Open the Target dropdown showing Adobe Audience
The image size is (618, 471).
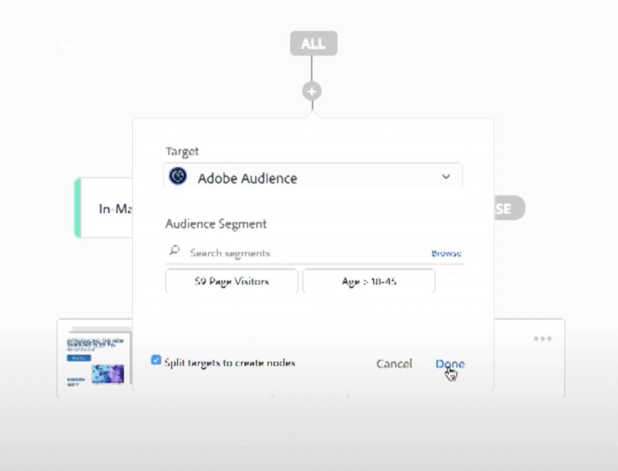pos(313,176)
